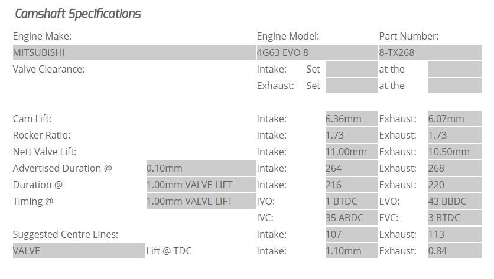The width and height of the screenshot is (494, 279).
Task: Click the Exhaust nett valve lift 10.50mm
Action: (x=455, y=152)
